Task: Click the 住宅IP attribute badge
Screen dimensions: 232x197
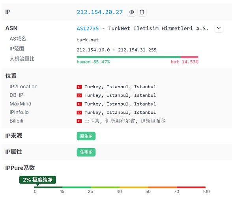Action: coord(86,152)
